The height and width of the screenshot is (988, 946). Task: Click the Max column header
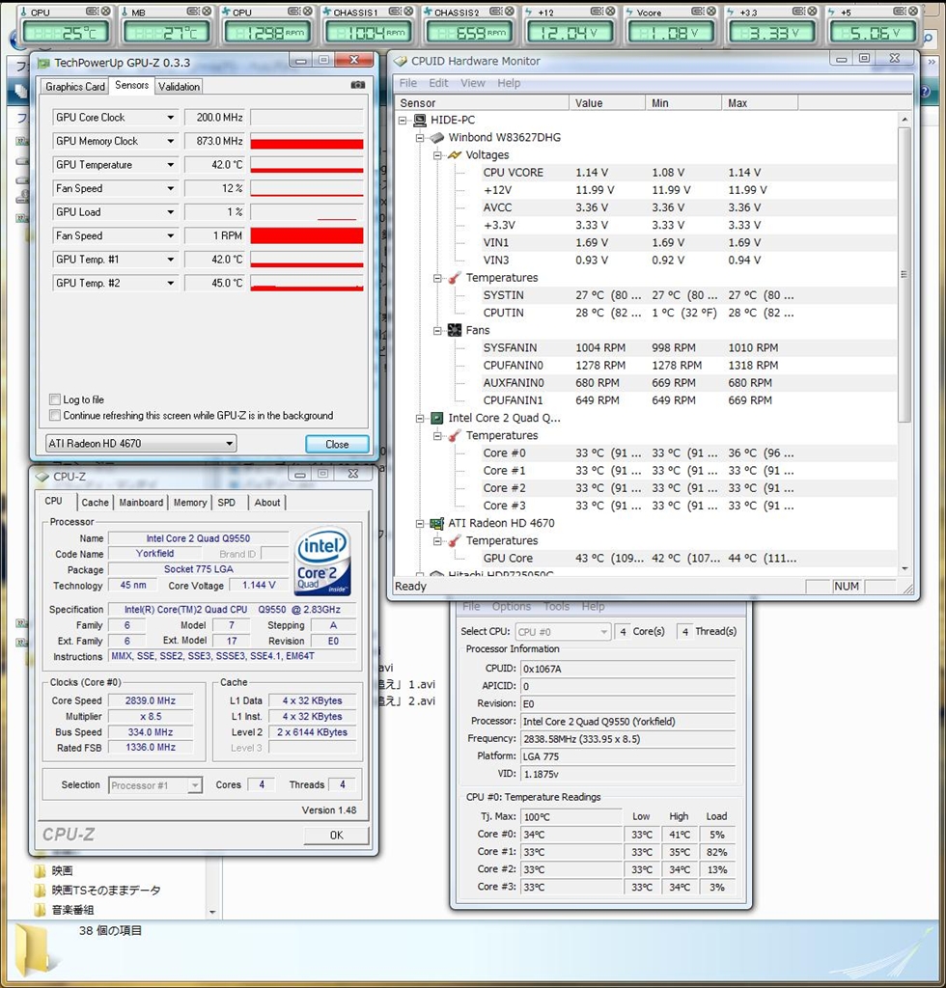click(760, 103)
